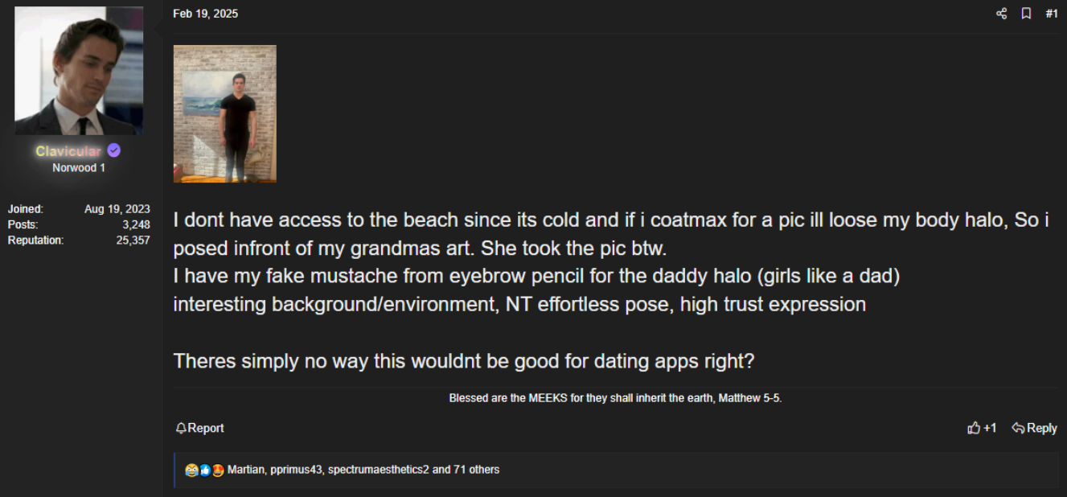Open Martian's profile from reactions list

tap(245, 470)
